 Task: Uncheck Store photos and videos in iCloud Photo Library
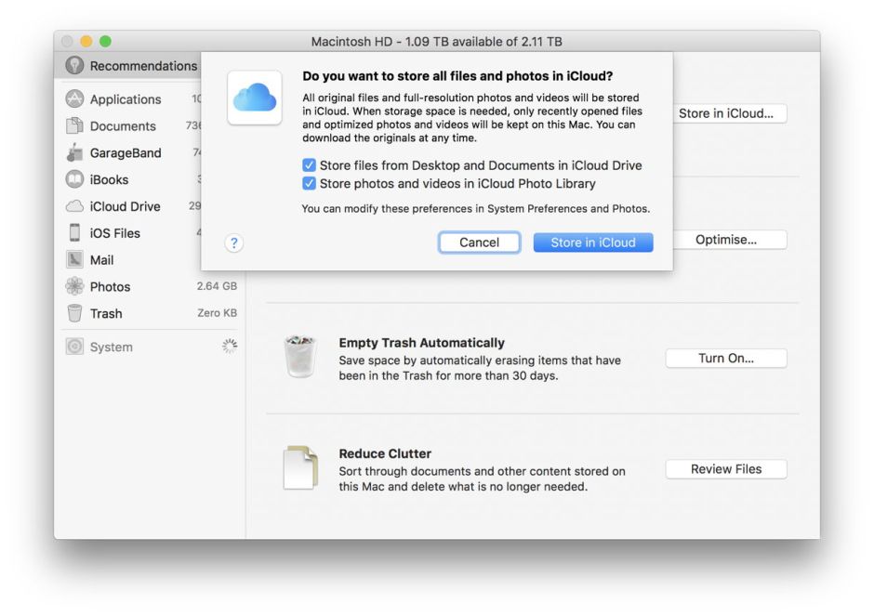click(310, 184)
